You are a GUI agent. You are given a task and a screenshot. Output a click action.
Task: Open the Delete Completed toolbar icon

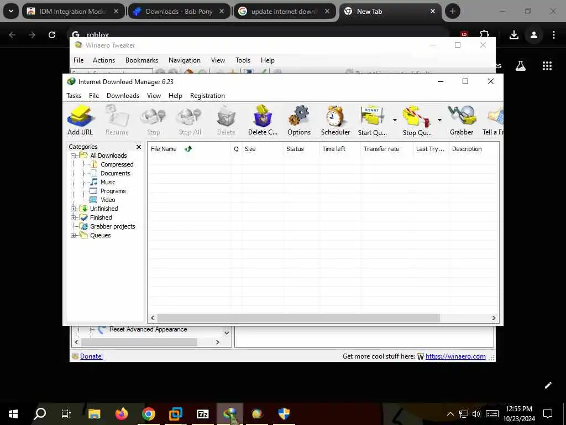point(263,120)
